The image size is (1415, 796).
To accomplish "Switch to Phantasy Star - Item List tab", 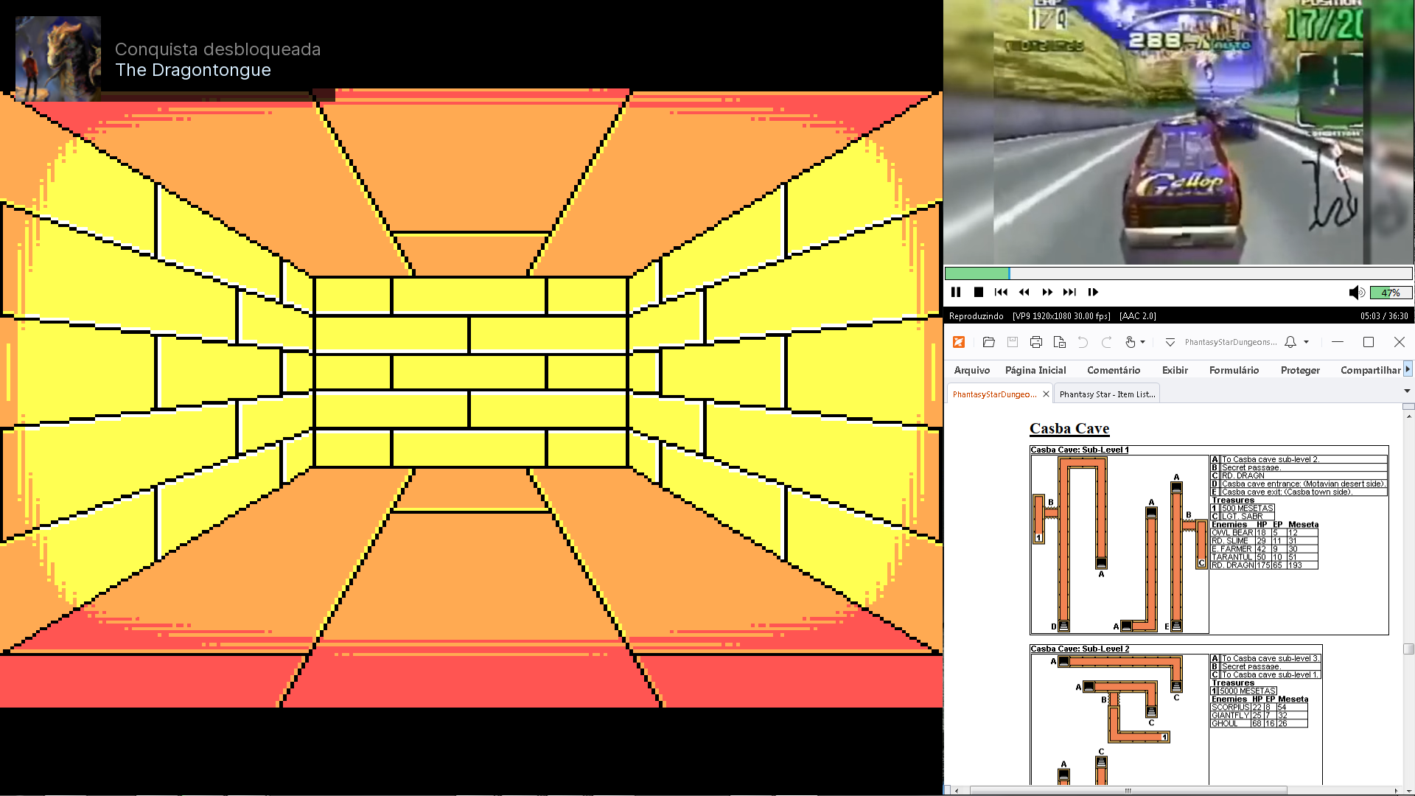I will click(1107, 394).
